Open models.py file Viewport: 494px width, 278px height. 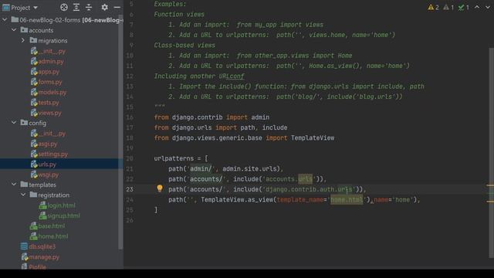[x=52, y=93]
